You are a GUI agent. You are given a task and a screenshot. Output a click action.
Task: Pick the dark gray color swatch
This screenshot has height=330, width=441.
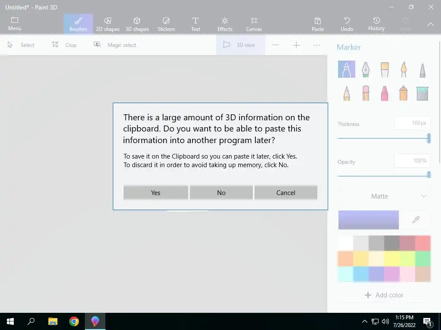392,243
